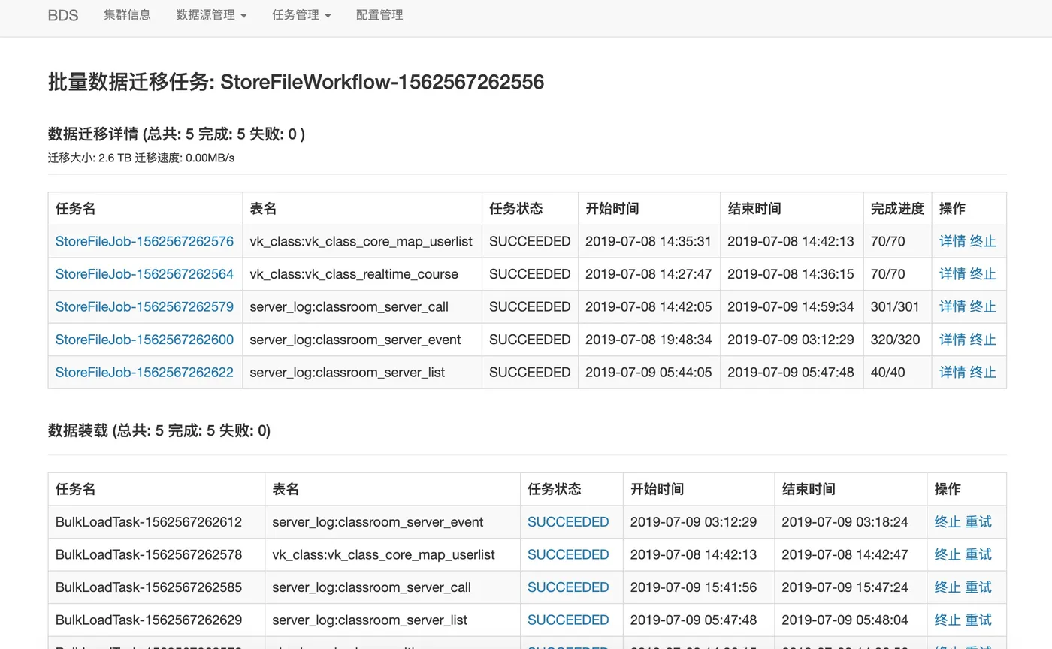Image resolution: width=1052 pixels, height=649 pixels.
Task: Click 重试 for BulkLoadTask-1562567262585
Action: tap(978, 587)
